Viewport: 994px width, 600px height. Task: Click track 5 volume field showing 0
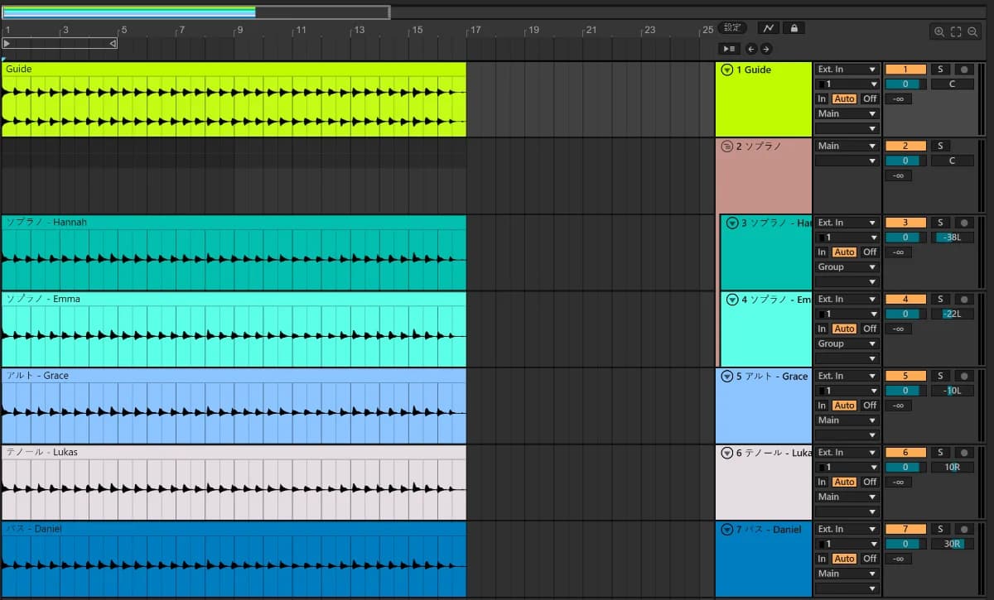click(x=905, y=391)
